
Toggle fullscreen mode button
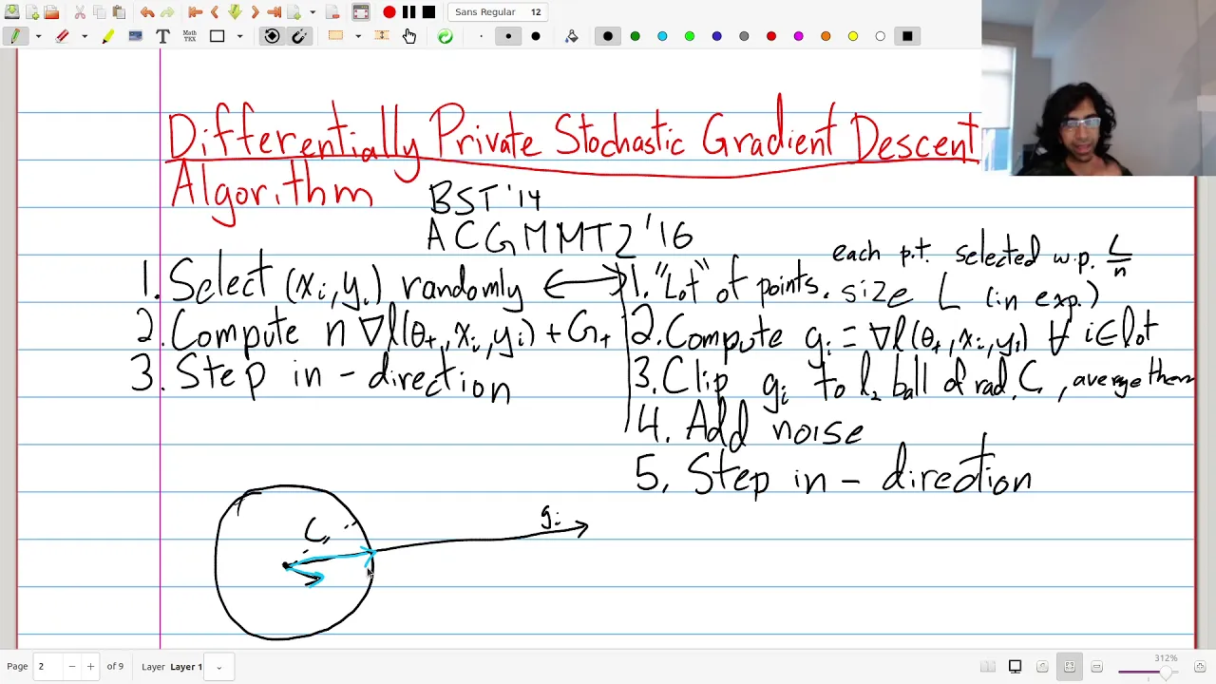click(360, 12)
